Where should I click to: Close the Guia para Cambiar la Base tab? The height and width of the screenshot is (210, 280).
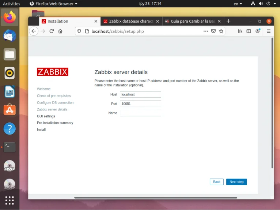point(219,22)
